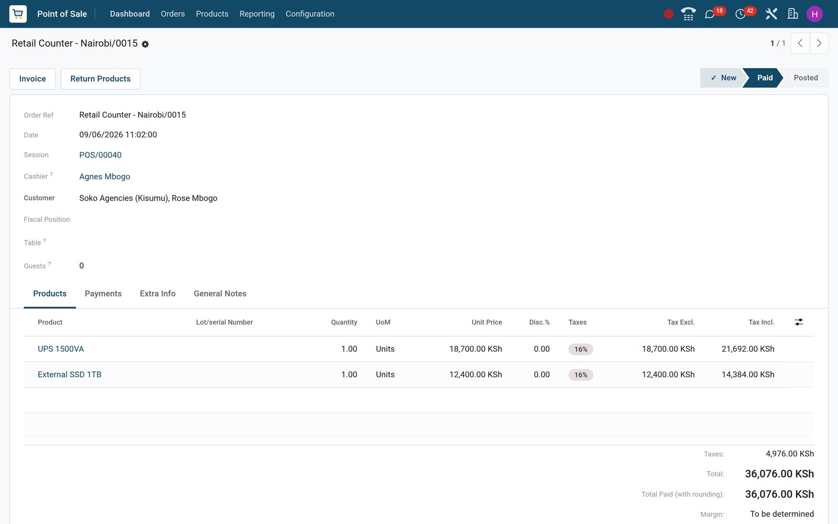
Task: Open the Orders menu
Action: coord(173,14)
